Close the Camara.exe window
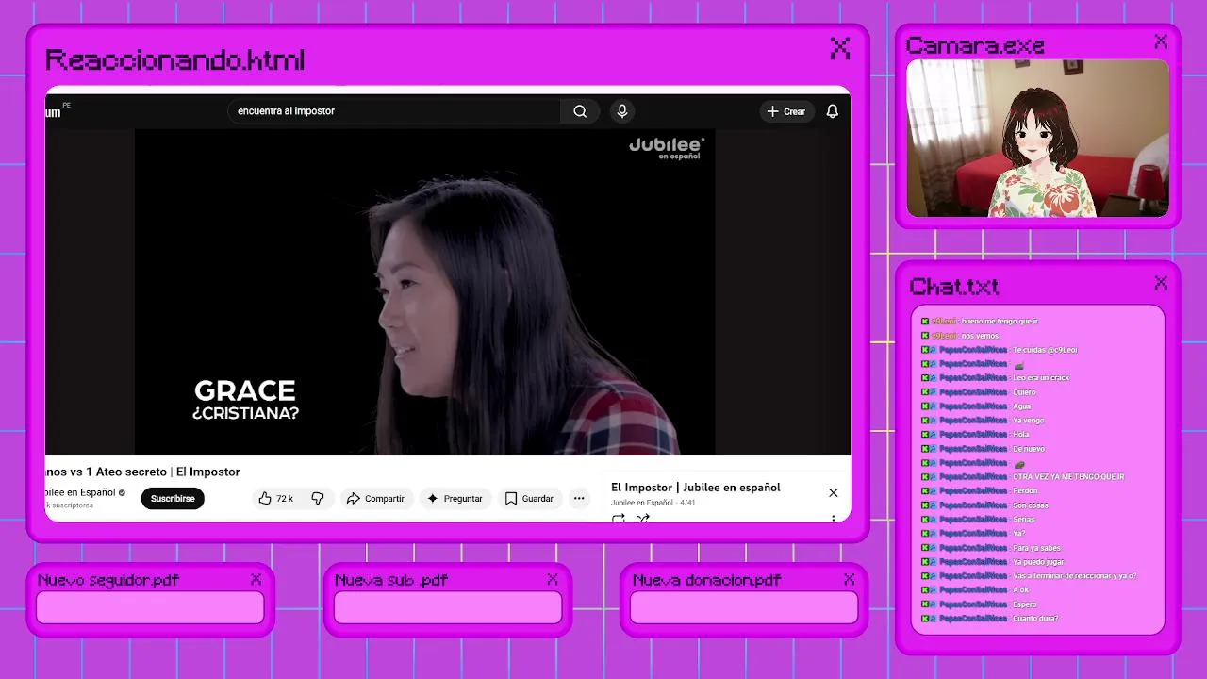Viewport: 1207px width, 679px height. point(1161,41)
